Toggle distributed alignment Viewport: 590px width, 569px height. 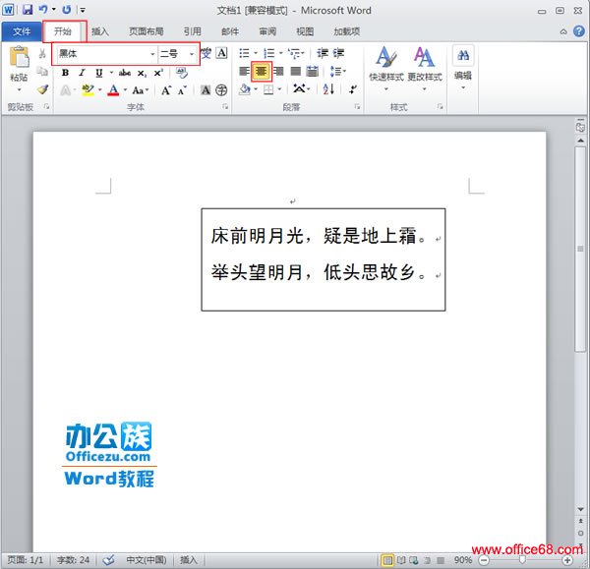313,71
